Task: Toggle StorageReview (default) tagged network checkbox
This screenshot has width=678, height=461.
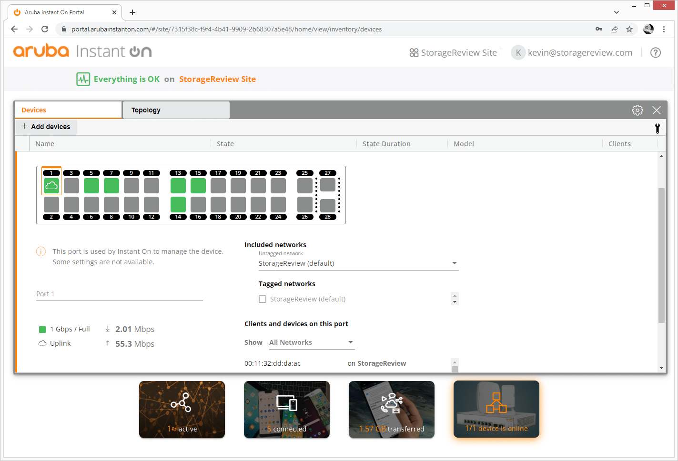Action: (263, 299)
